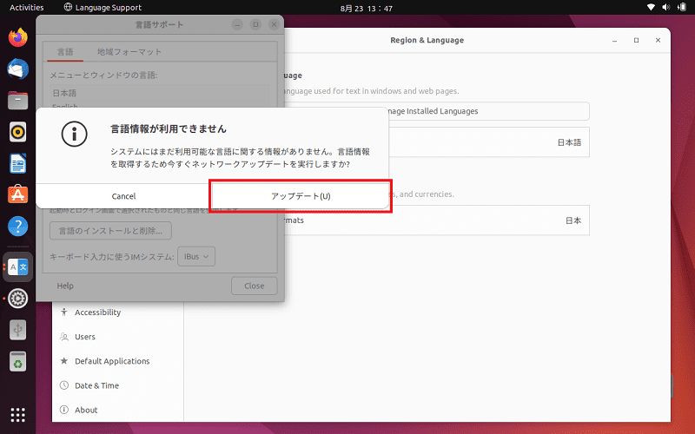
Task: Click the Users icon in Settings sidebar
Action: point(64,337)
